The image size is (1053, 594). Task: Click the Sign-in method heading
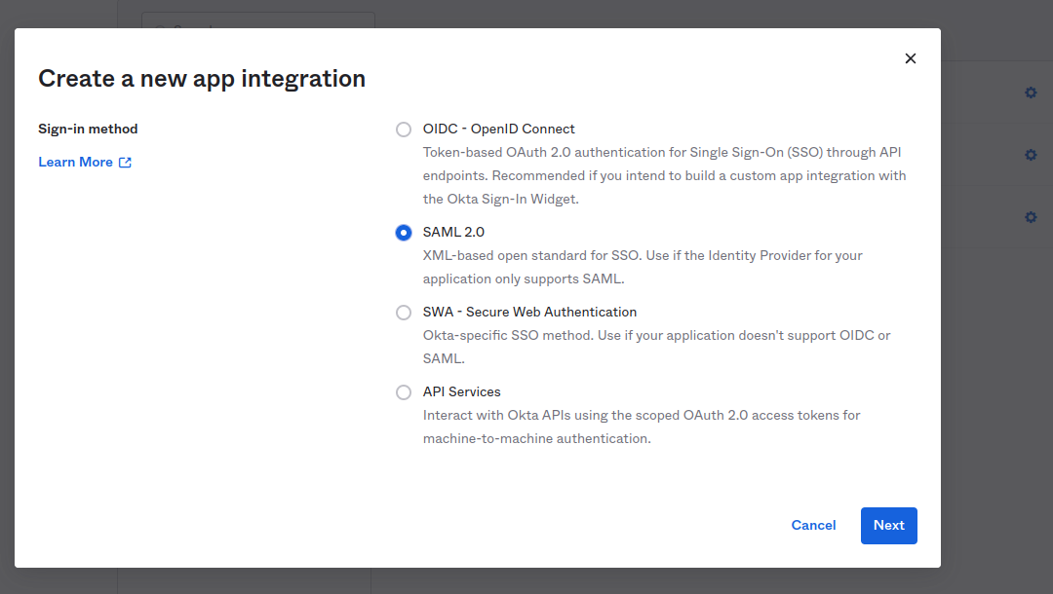pyautogui.click(x=88, y=129)
